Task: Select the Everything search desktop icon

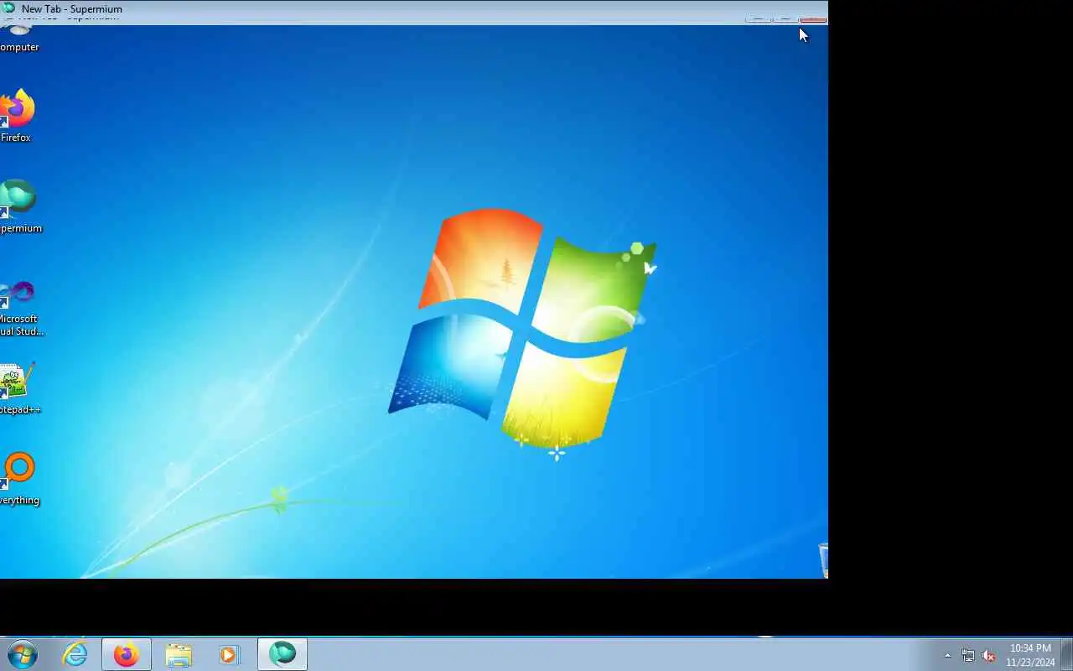Action: [18, 479]
